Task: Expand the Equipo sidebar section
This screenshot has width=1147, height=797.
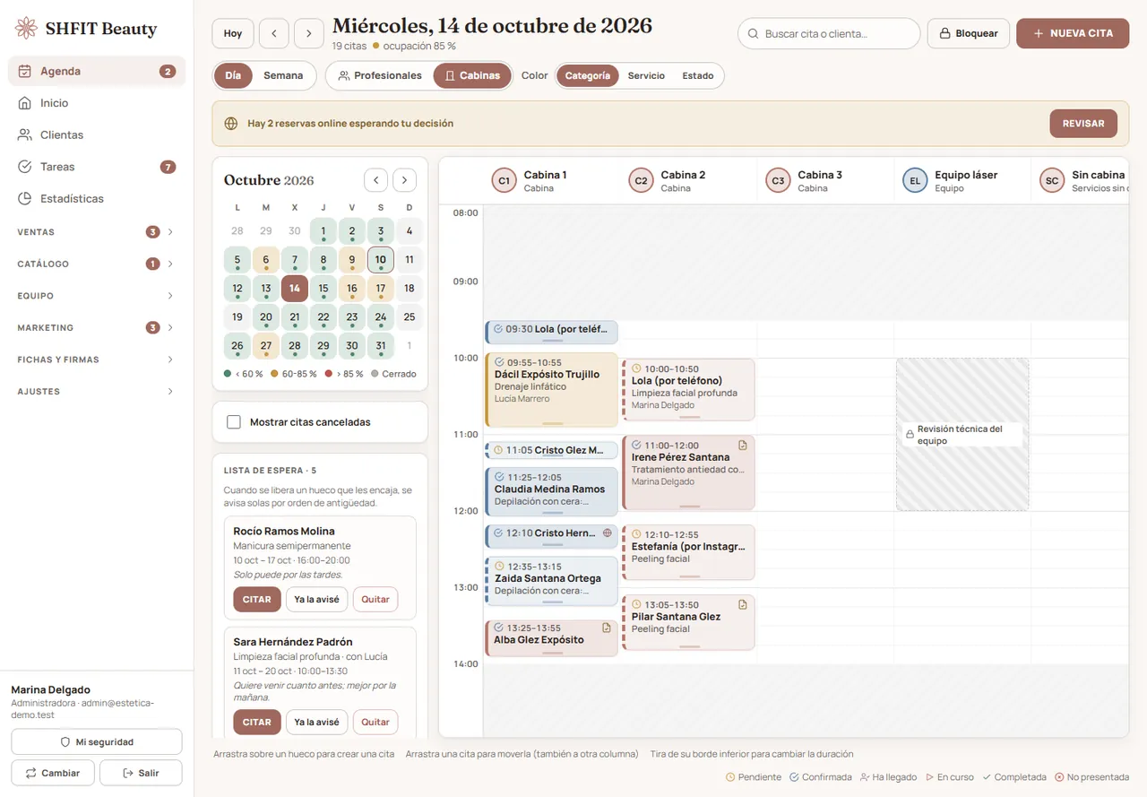Action: [97, 296]
